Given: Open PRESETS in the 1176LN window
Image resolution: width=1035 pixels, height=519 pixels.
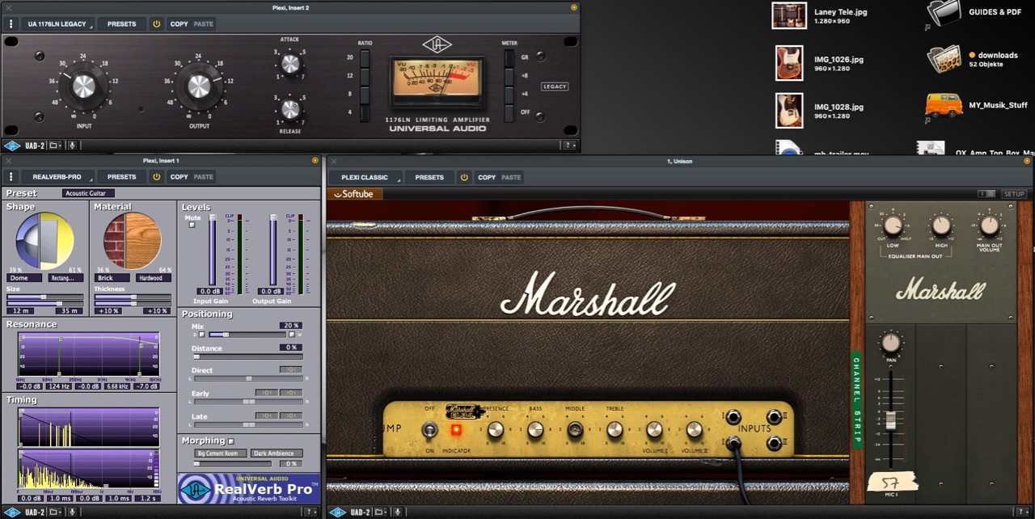Looking at the screenshot, I should [x=122, y=23].
